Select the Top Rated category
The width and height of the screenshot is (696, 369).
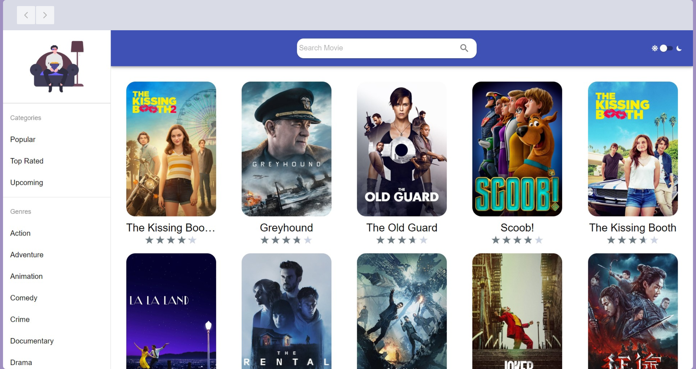pos(27,161)
